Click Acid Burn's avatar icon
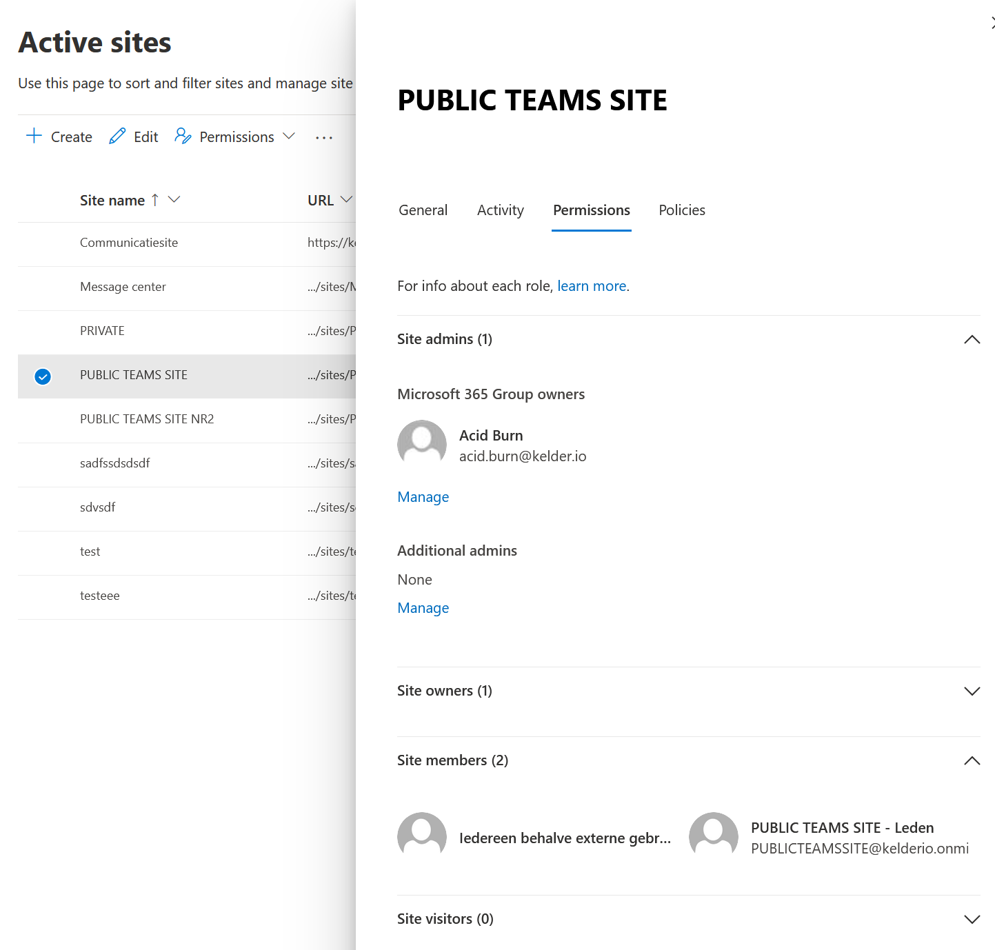This screenshot has width=995, height=950. [422, 445]
